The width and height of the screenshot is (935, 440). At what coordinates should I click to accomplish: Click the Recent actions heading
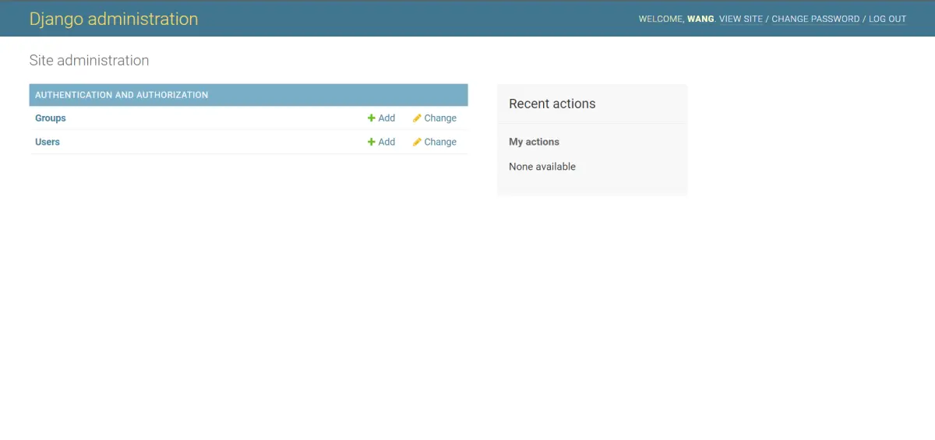coord(552,104)
